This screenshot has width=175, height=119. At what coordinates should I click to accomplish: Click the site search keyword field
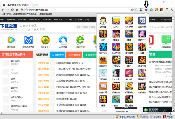click(86, 27)
